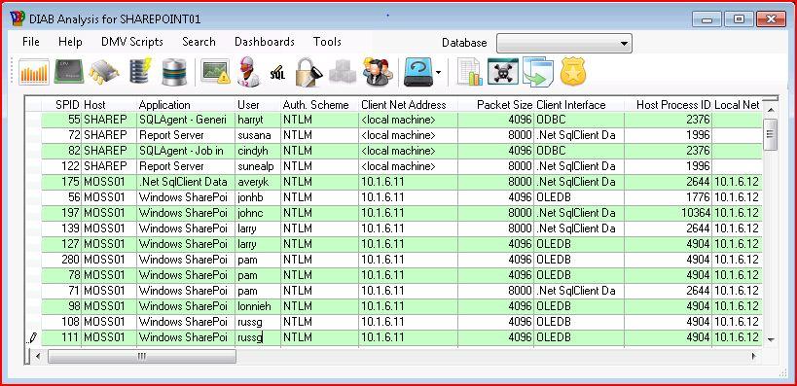Screen dimensions: 797x386
Task: Open the Database combo box
Action: click(x=564, y=43)
